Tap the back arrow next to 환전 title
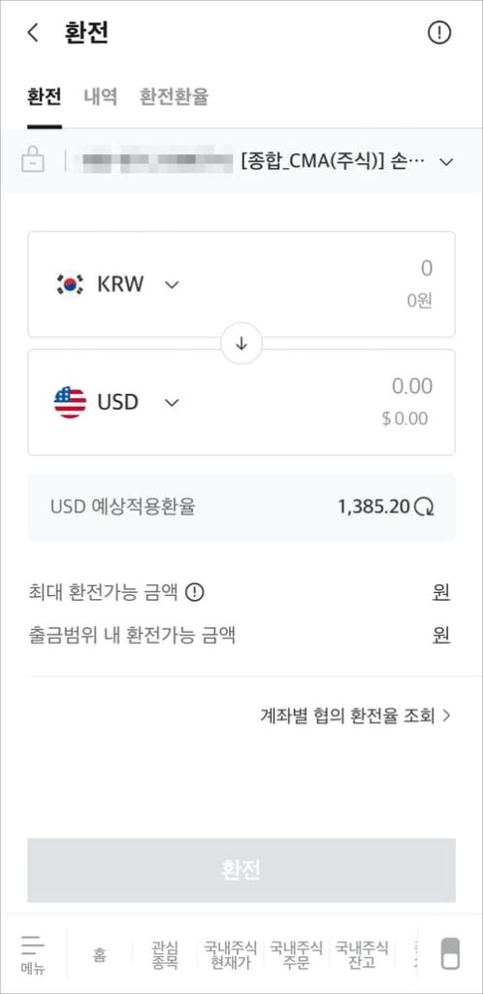 pyautogui.click(x=33, y=33)
